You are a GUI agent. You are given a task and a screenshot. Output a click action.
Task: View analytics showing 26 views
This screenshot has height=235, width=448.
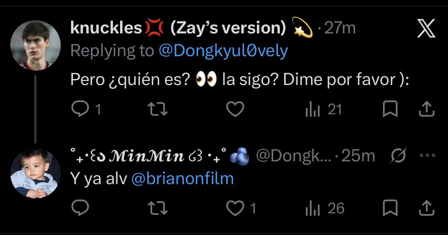pos(325,208)
